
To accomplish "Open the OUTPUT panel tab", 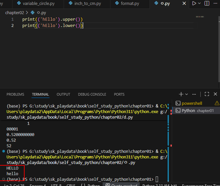I will point(63,94).
